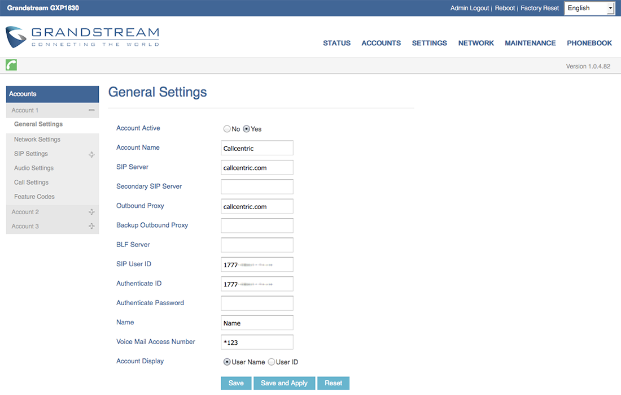Focus the Backup Outbound Proxy field

point(257,225)
